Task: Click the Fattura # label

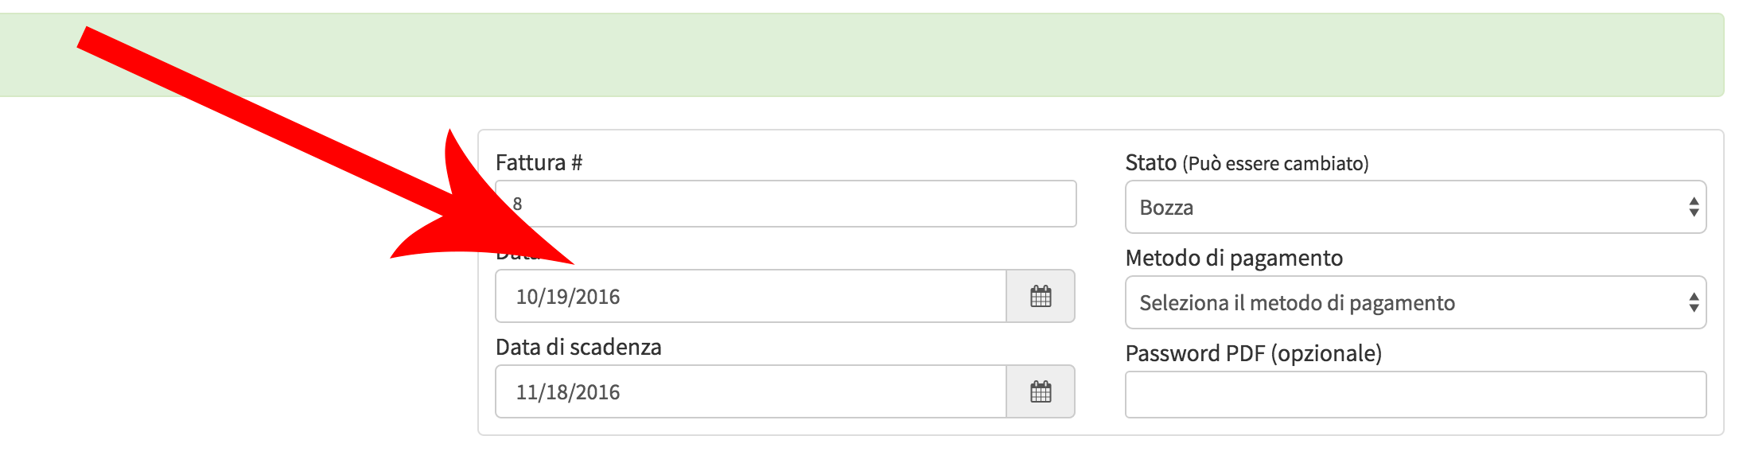Action: pos(539,162)
